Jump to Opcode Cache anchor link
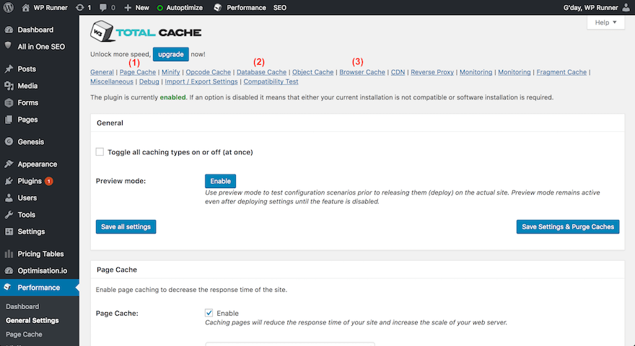 [x=208, y=72]
